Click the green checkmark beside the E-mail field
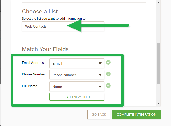Image resolution: width=171 pixels, height=126 pixels. pyautogui.click(x=108, y=62)
